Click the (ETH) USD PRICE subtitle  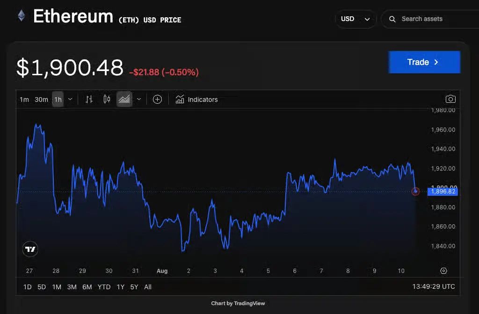pyautogui.click(x=150, y=20)
